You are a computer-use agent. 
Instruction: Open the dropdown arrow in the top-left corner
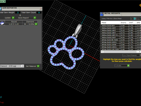[5, 1]
